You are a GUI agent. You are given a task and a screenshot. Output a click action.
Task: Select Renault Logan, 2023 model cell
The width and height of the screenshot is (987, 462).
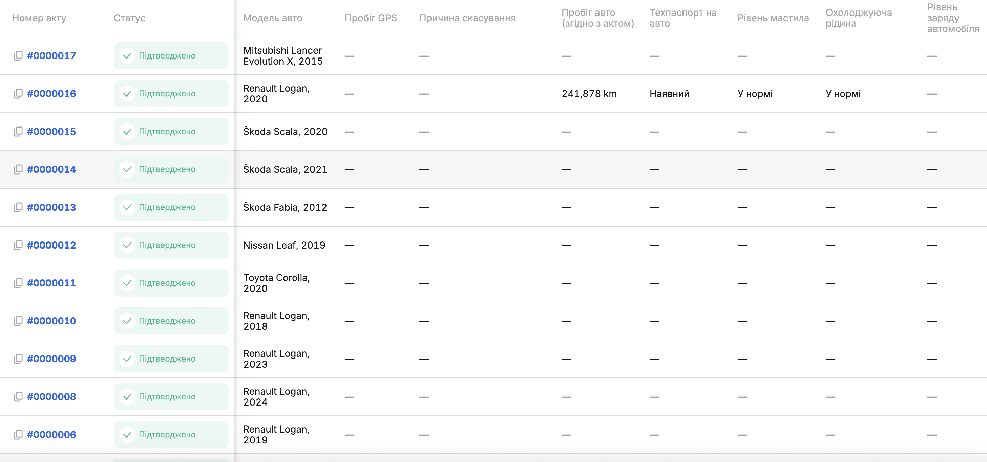[276, 359]
